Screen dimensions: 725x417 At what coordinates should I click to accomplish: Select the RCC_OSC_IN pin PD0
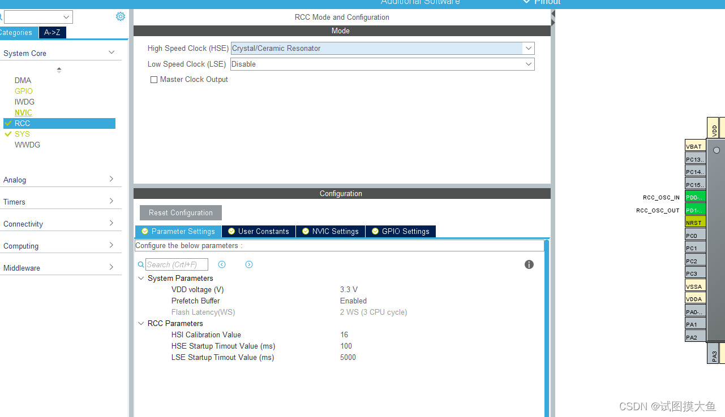(694, 197)
